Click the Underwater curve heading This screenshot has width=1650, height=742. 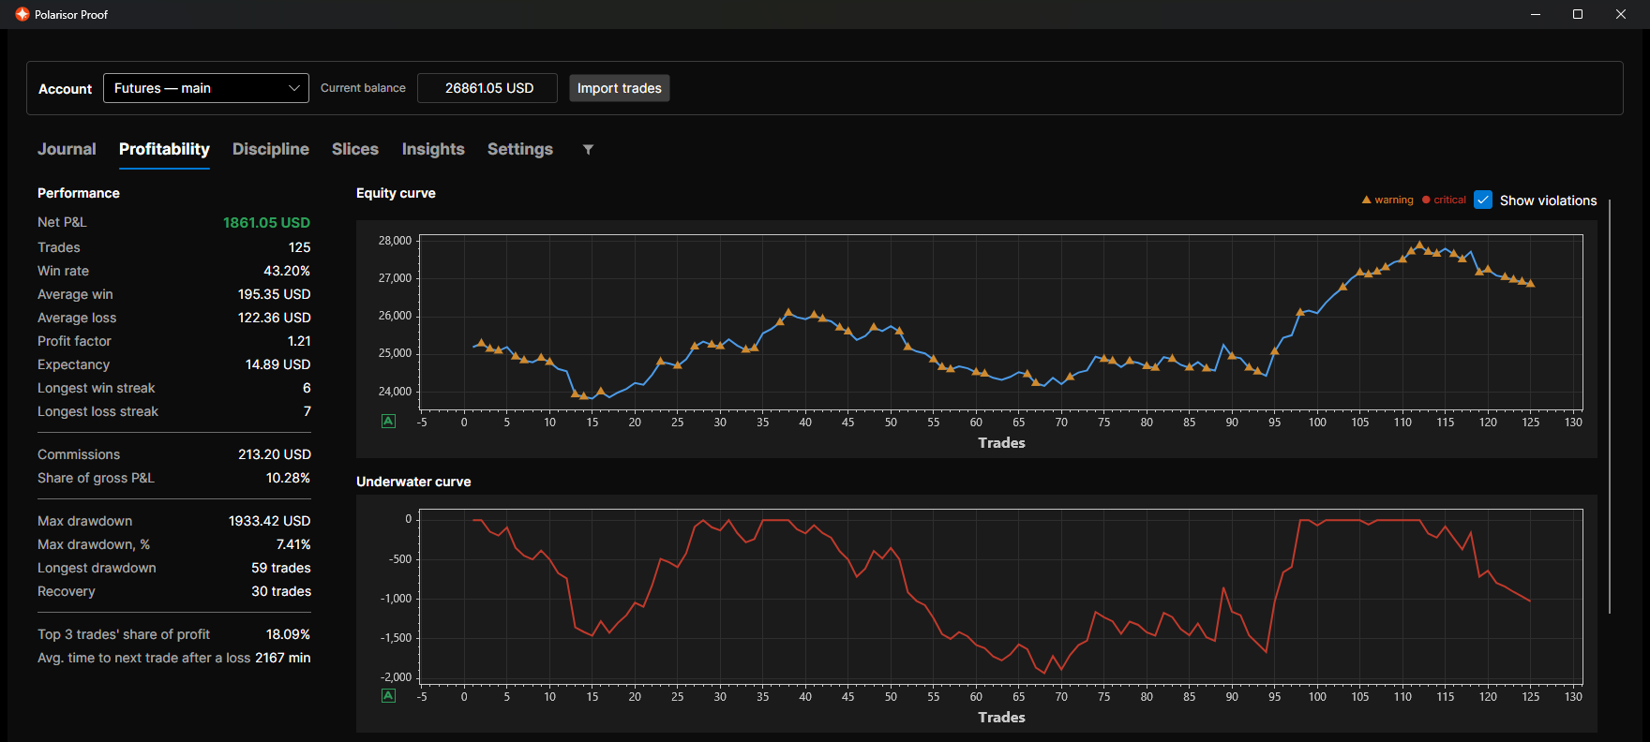(413, 482)
